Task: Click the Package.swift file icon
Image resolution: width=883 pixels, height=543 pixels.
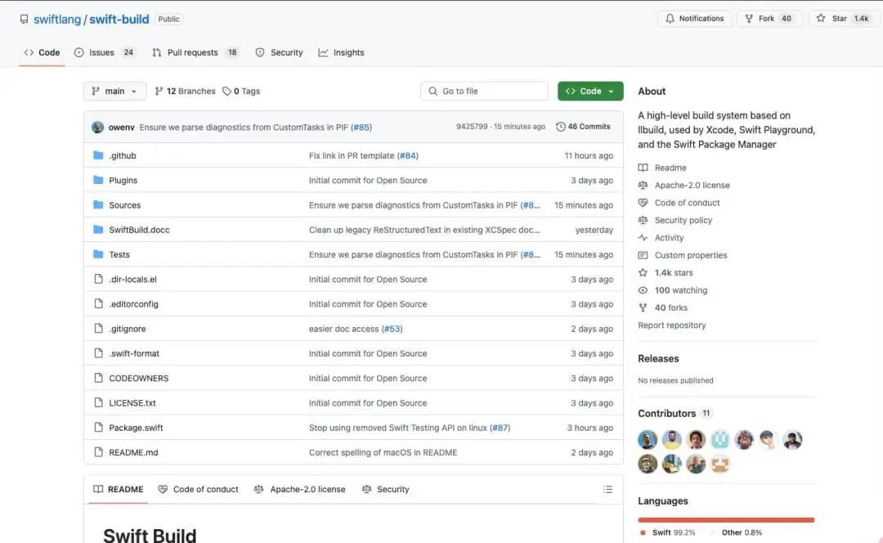Action: [98, 428]
